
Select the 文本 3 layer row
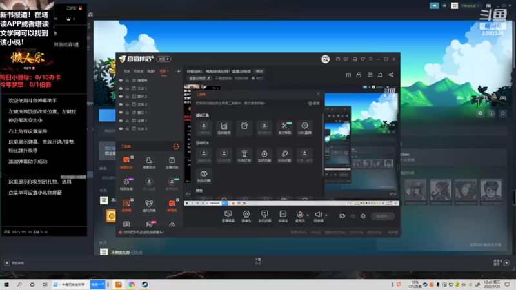tap(149, 128)
